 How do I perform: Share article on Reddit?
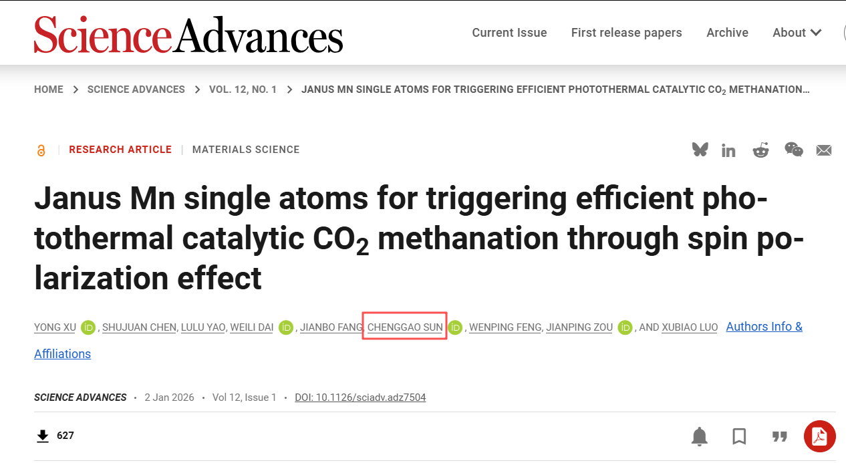coord(760,150)
